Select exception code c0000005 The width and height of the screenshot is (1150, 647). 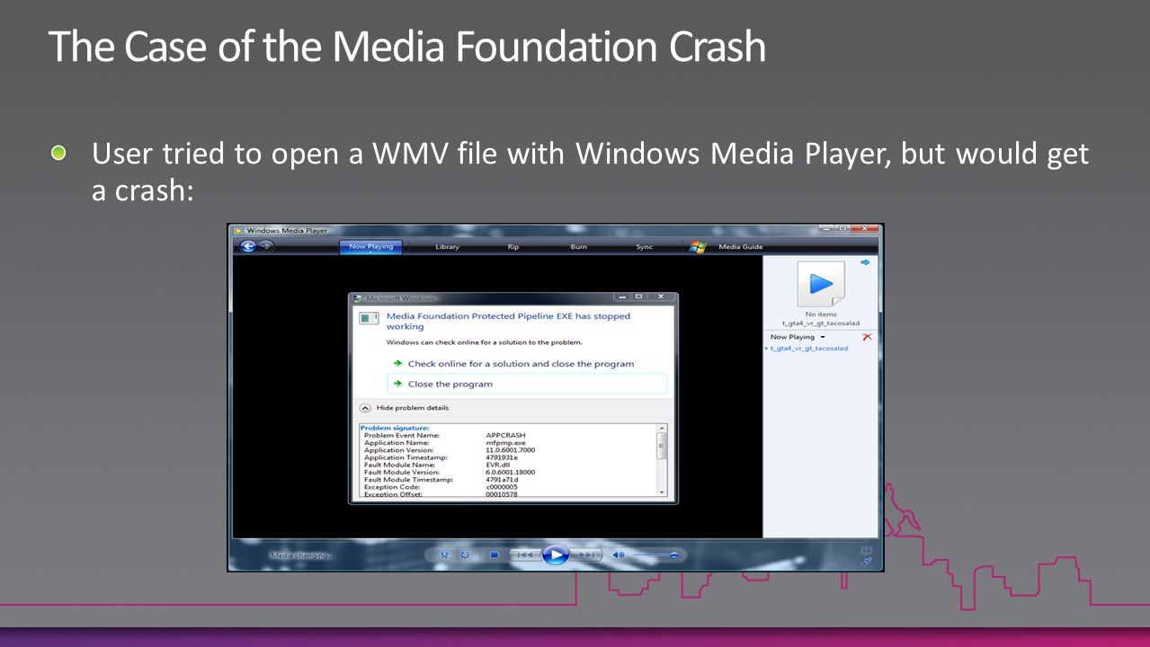click(x=502, y=487)
